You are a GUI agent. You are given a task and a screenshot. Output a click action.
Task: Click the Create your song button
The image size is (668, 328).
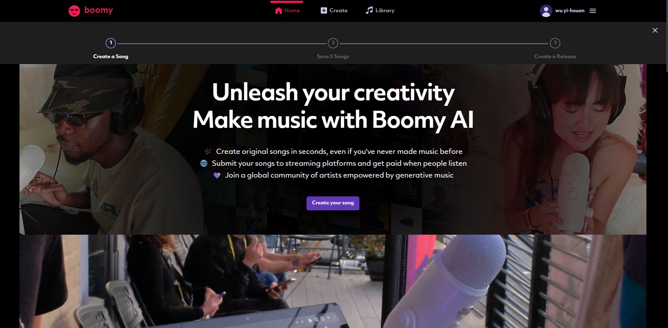(x=333, y=203)
